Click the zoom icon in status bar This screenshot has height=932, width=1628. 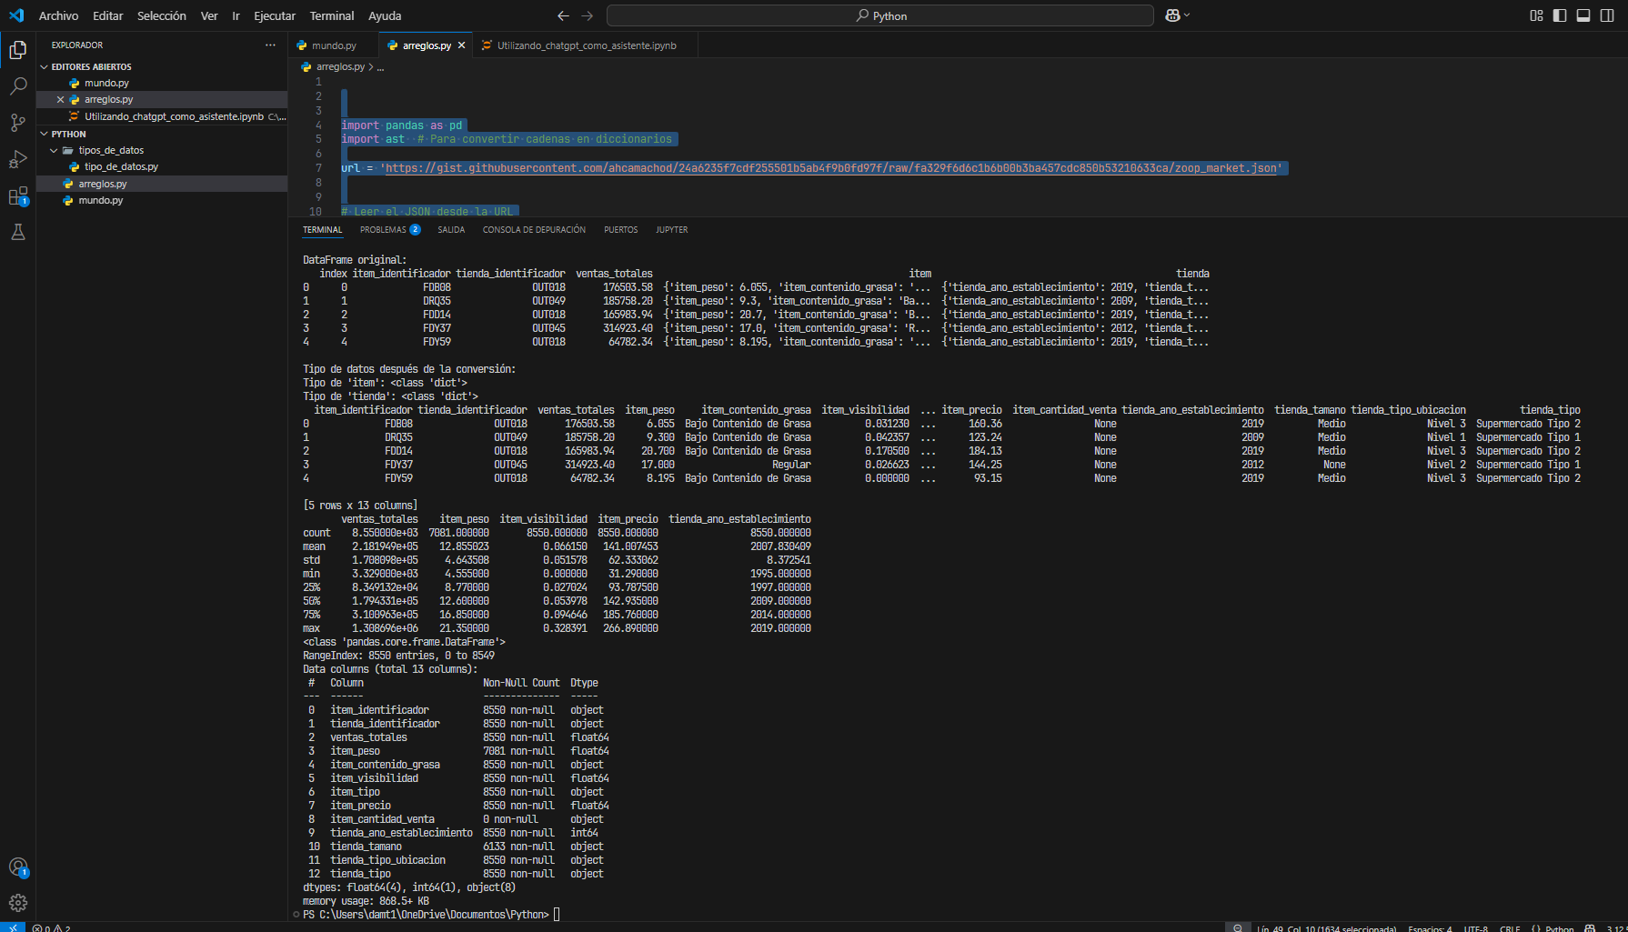click(1237, 927)
